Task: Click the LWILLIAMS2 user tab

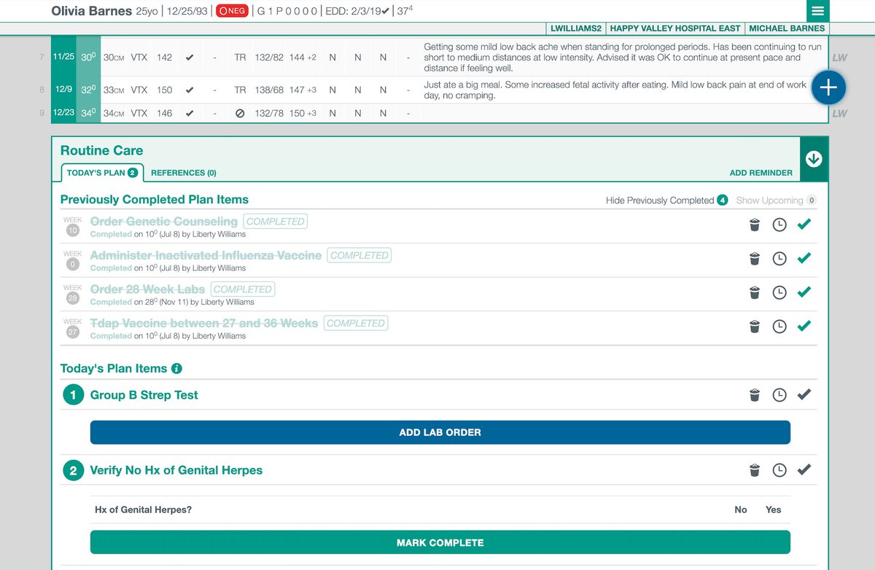Action: pyautogui.click(x=575, y=28)
